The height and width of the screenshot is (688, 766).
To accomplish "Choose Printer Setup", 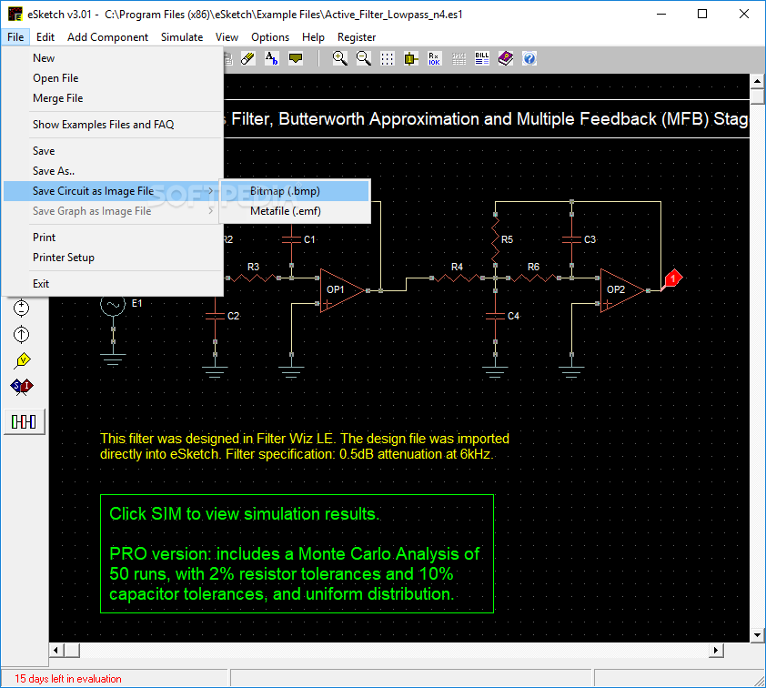I will pyautogui.click(x=114, y=258).
